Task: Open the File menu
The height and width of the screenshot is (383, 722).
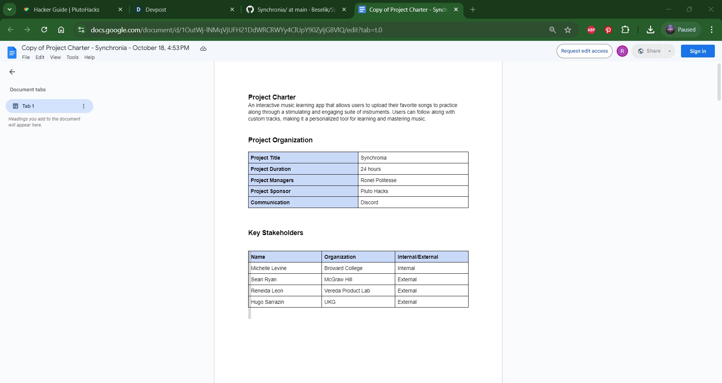Action: coord(26,57)
